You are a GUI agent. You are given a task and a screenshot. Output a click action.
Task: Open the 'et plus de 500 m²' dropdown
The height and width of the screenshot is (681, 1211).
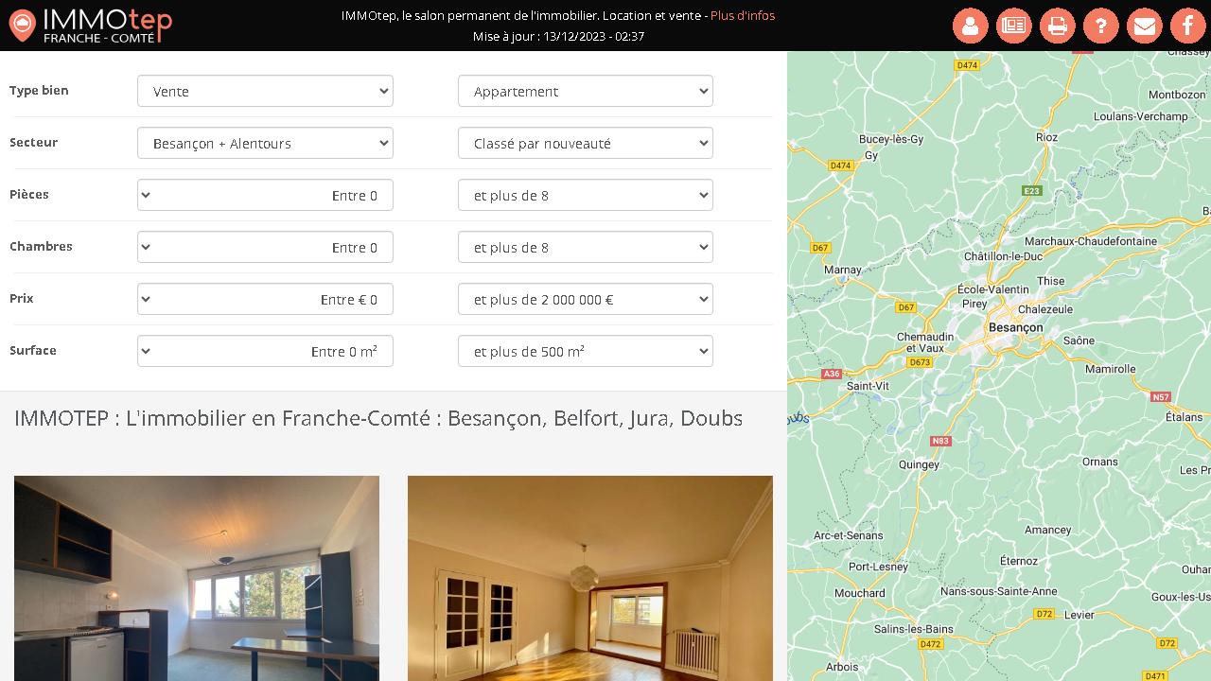point(586,351)
